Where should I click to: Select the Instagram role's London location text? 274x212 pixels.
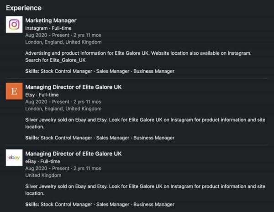63,42
